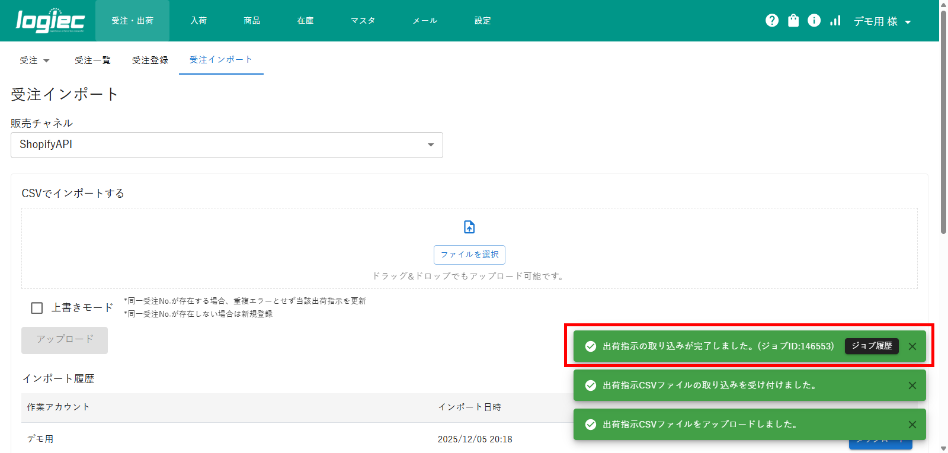Expand the 受注 submenu dropdown
The image size is (948, 453).
(x=34, y=60)
